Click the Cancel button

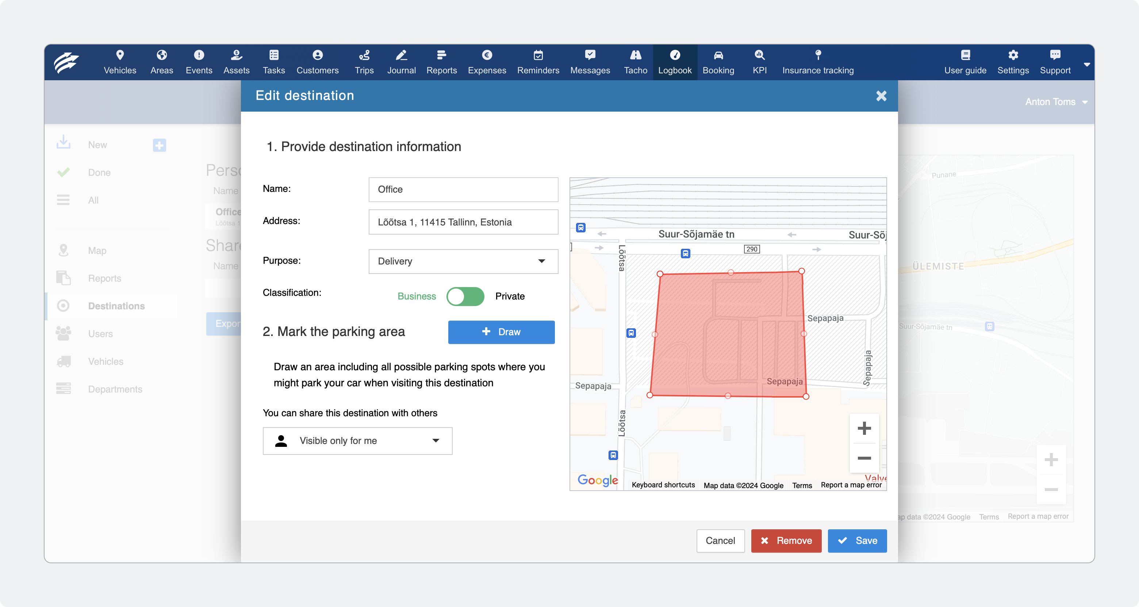(720, 541)
